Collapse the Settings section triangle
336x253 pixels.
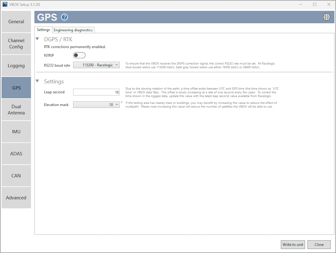coord(38,81)
